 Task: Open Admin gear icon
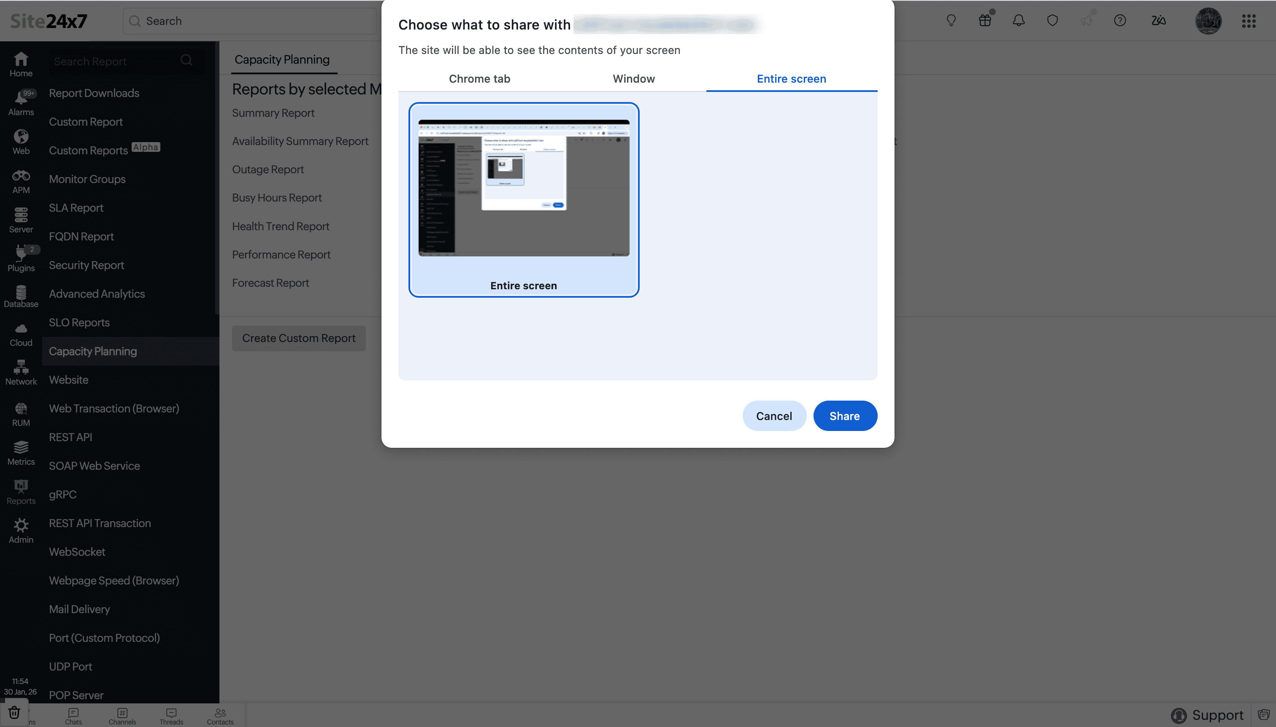point(21,530)
